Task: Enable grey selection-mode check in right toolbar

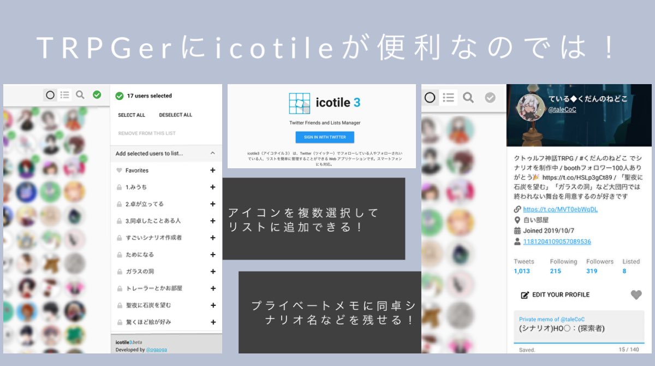Action: 490,98
